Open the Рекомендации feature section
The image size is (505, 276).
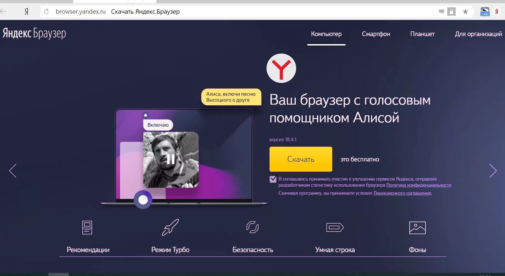[x=88, y=250]
